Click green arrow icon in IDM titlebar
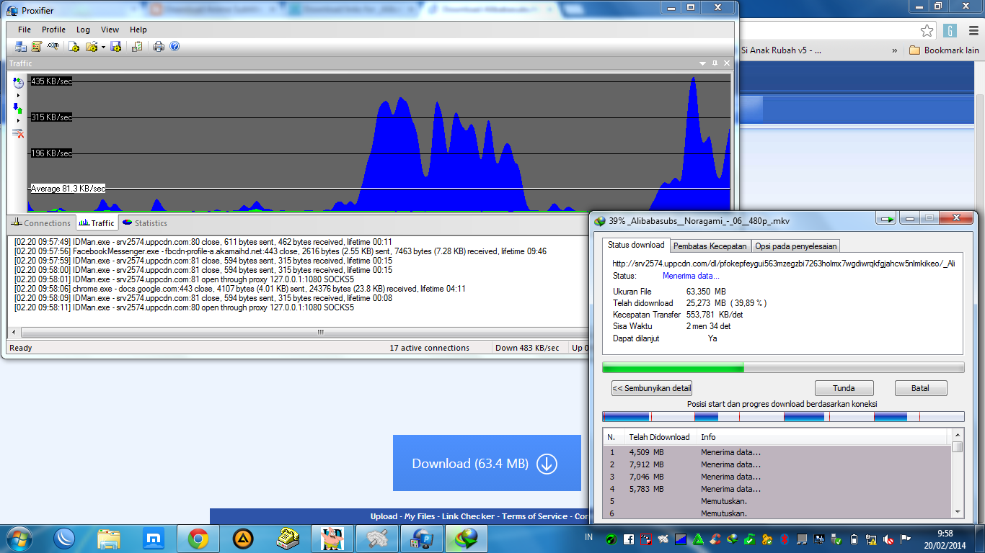This screenshot has width=985, height=553. (886, 219)
